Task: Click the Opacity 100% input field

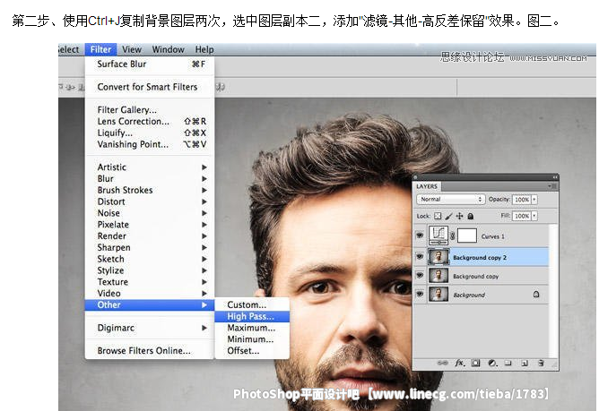Action: pyautogui.click(x=522, y=199)
